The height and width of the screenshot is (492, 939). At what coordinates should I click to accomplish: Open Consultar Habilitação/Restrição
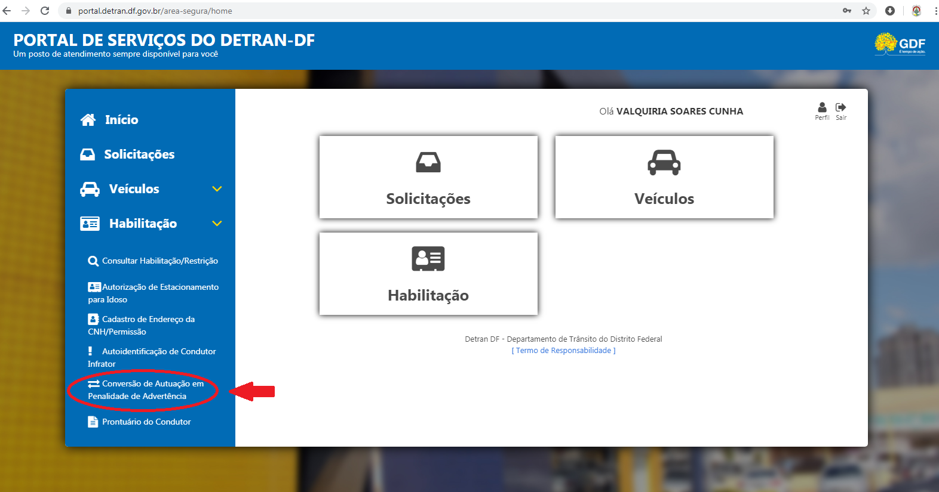click(159, 261)
